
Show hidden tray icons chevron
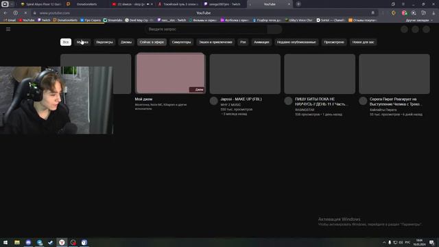384,242
